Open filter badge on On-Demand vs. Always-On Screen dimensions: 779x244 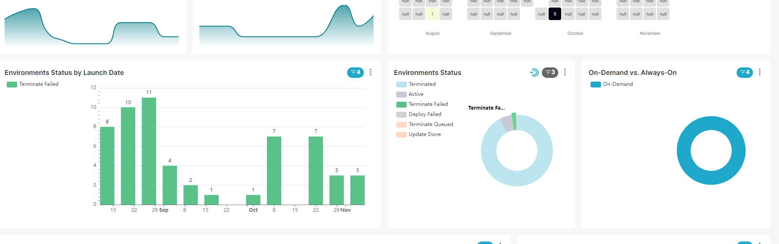(x=745, y=72)
